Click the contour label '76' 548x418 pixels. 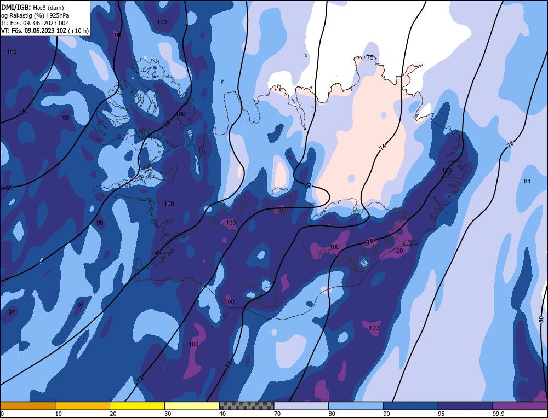[x=370, y=241]
